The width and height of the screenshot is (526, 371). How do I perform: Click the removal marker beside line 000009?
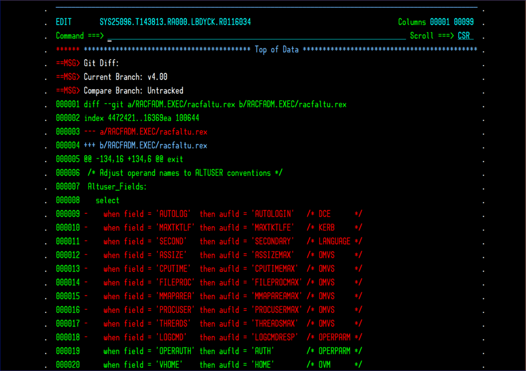tap(86, 214)
